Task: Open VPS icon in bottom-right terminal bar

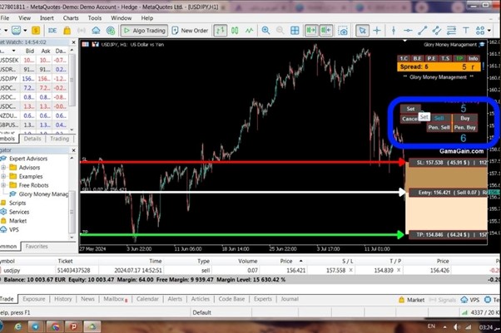Action: click(469, 300)
